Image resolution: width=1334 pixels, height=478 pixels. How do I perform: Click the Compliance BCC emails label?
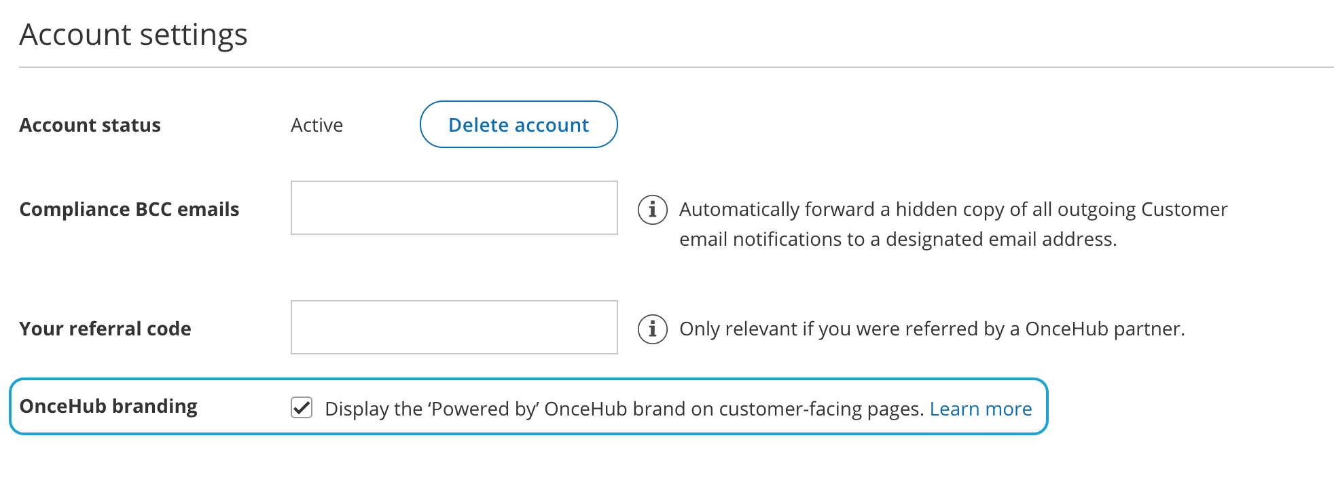(129, 209)
